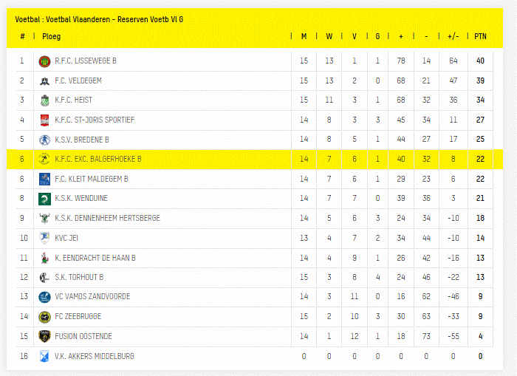Sort by the +/- goal difference header
Image resolution: width=517 pixels, height=376 pixels.
(x=453, y=36)
